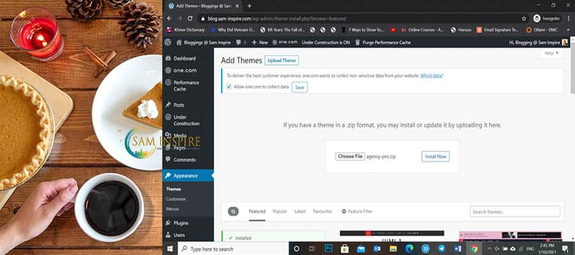Click the Search themes input field
This screenshot has width=575, height=255.
click(515, 212)
